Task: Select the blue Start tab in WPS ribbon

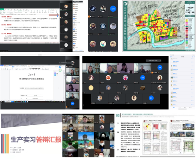Action: 12,67
